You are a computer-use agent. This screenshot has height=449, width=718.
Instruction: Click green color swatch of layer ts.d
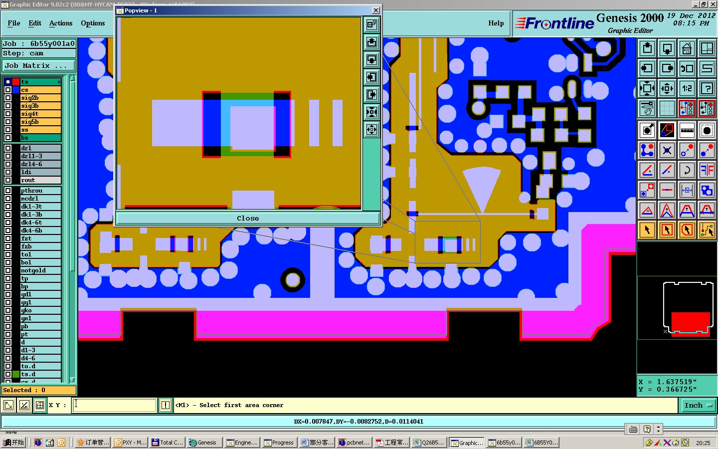pyautogui.click(x=16, y=374)
